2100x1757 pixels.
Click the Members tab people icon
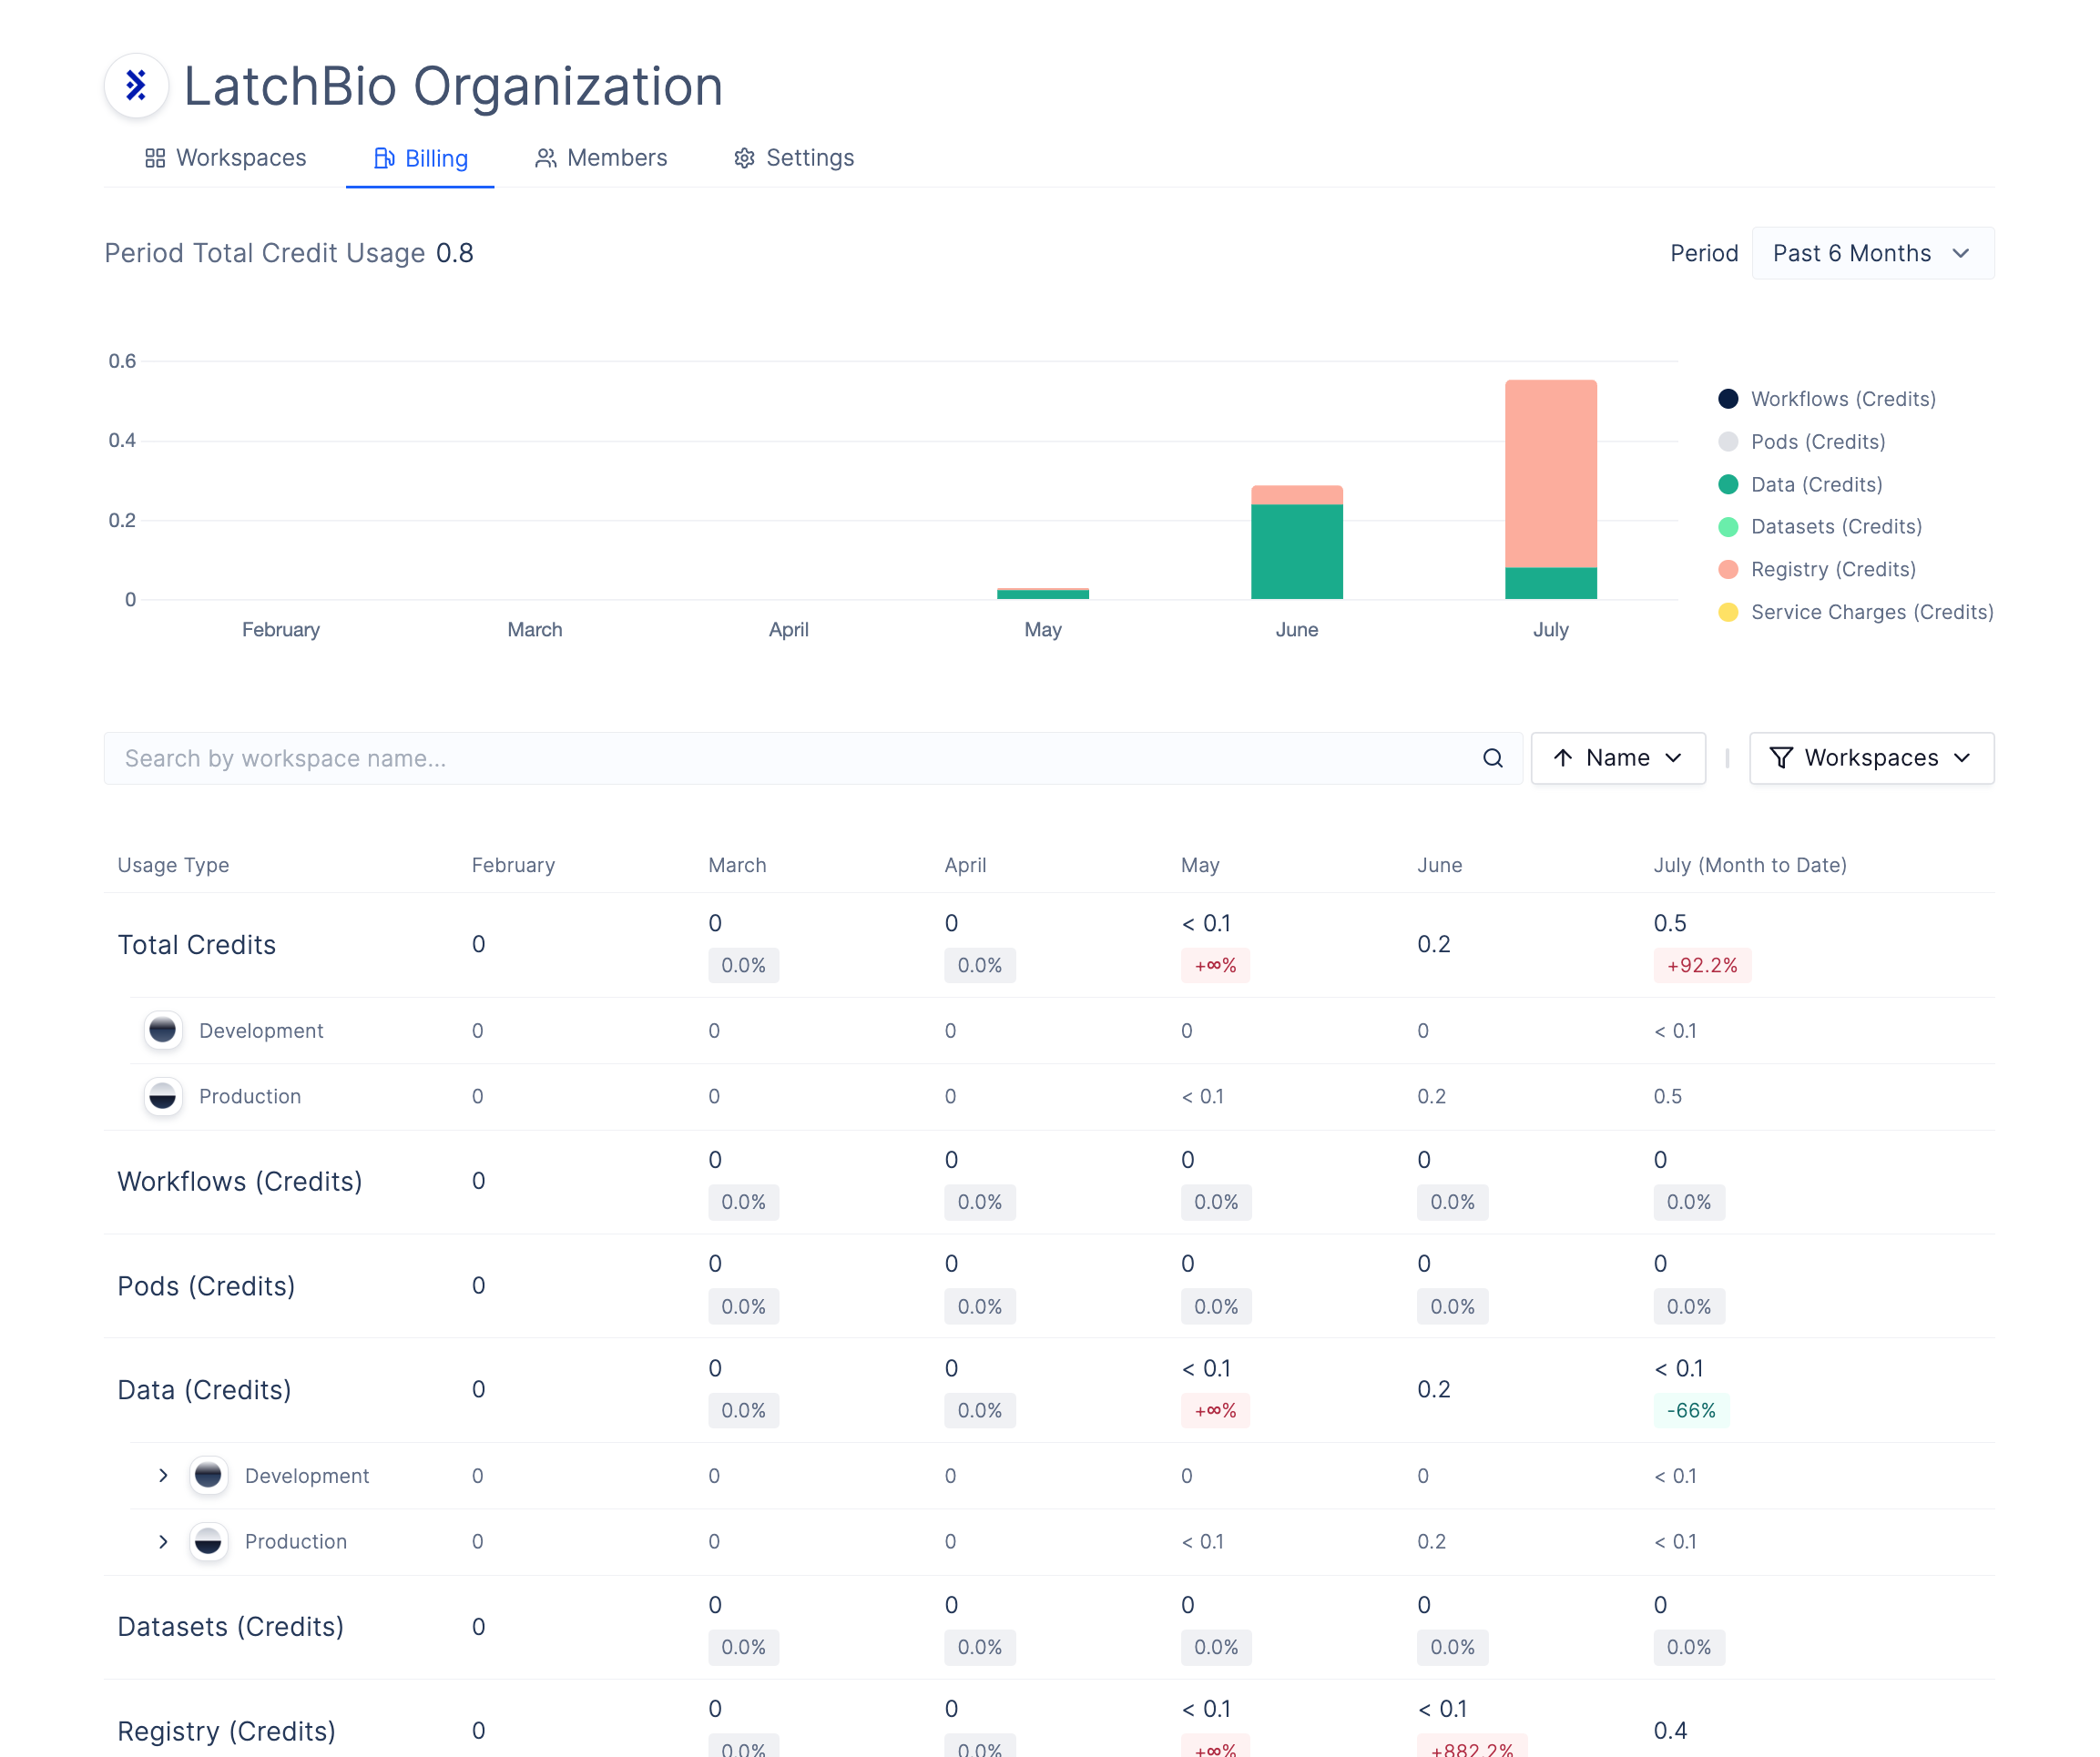click(x=545, y=157)
